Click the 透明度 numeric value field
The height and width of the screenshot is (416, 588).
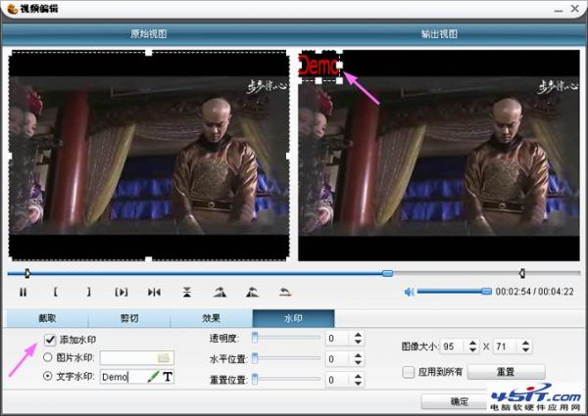(339, 339)
